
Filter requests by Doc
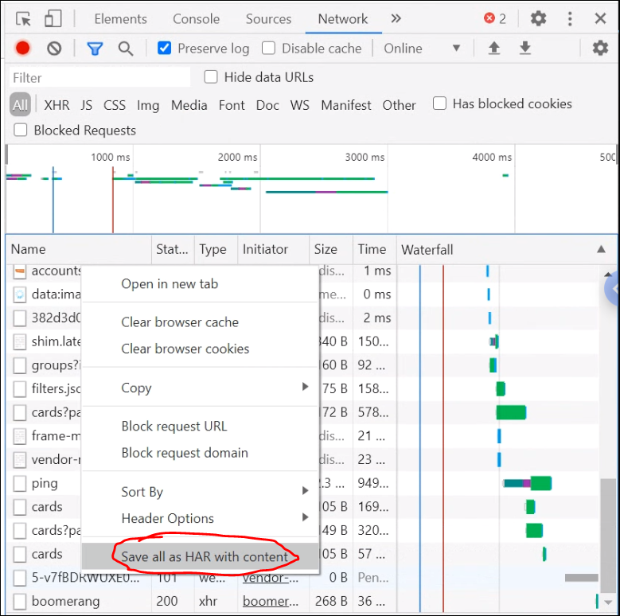pos(267,105)
